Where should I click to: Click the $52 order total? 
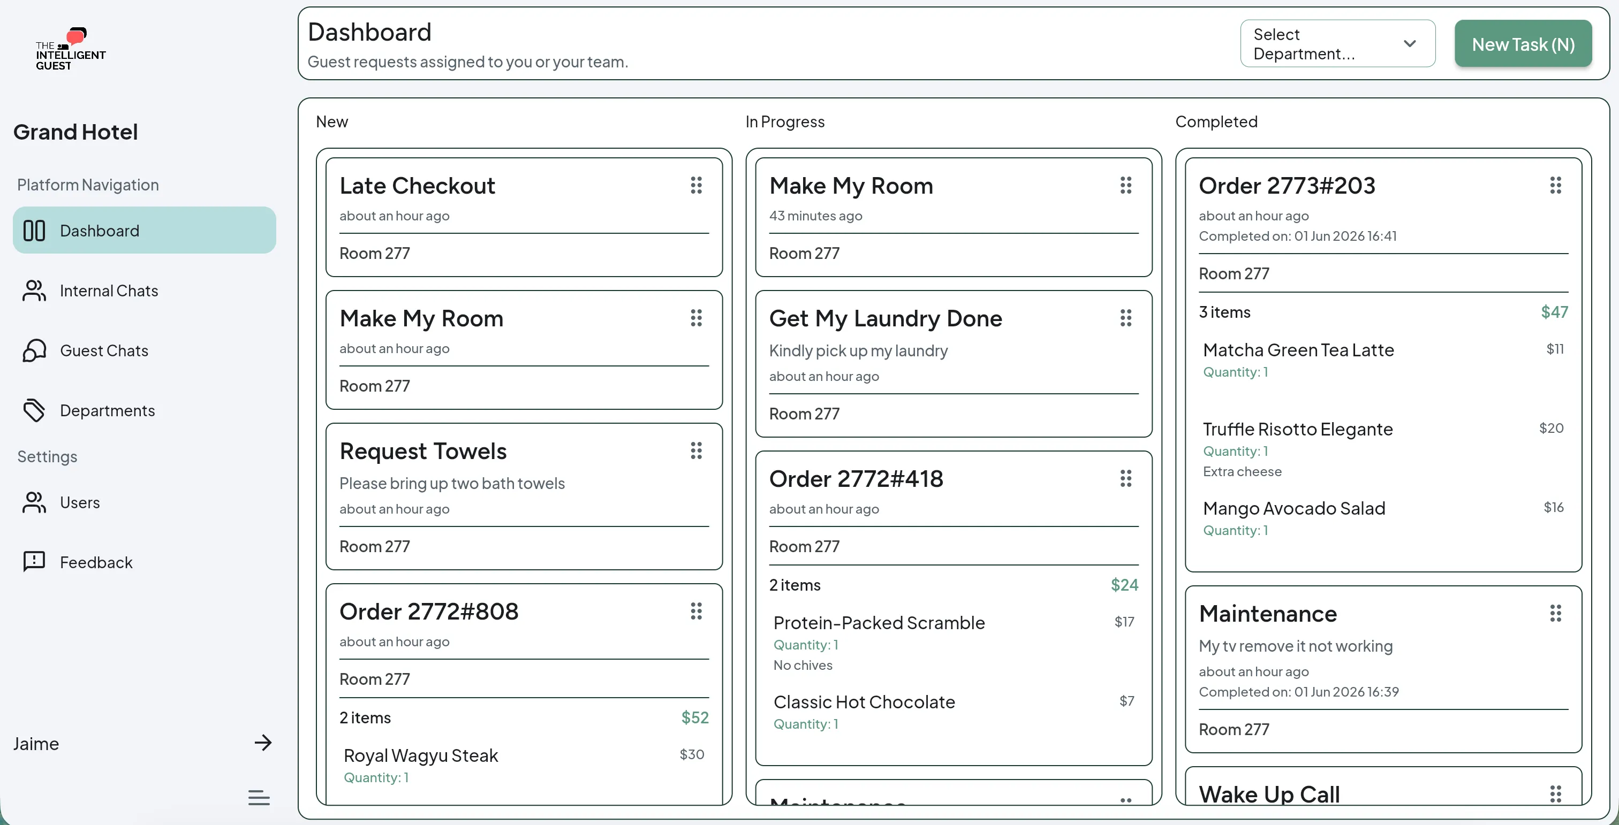(x=694, y=717)
